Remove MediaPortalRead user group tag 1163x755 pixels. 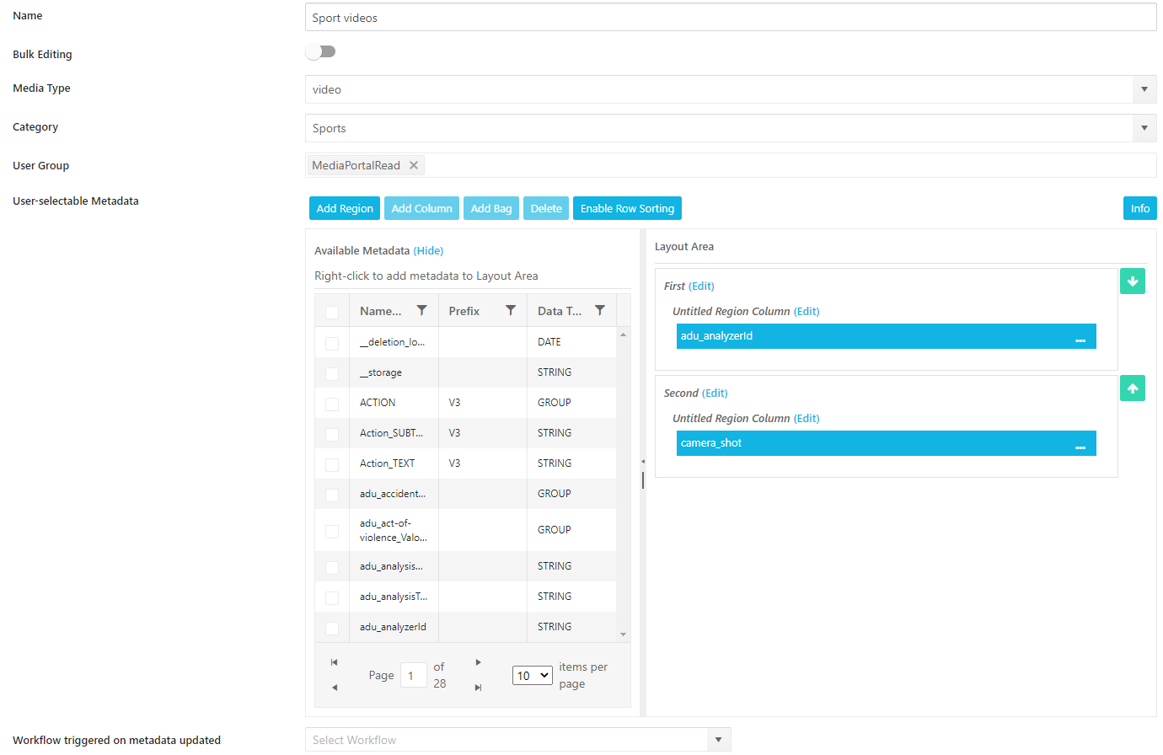click(414, 165)
